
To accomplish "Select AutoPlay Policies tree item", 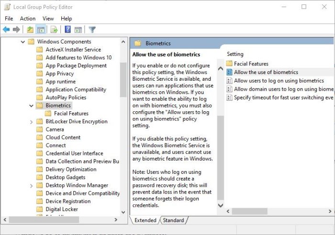I will pyautogui.click(x=66, y=97).
